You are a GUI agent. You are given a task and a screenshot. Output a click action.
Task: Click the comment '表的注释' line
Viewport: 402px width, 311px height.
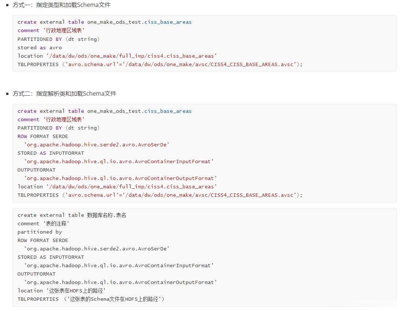pos(43,224)
